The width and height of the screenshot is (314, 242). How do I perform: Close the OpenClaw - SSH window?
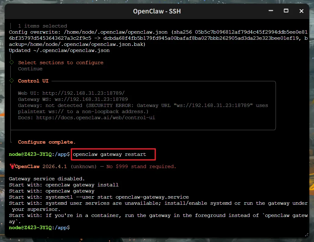tap(302, 11)
